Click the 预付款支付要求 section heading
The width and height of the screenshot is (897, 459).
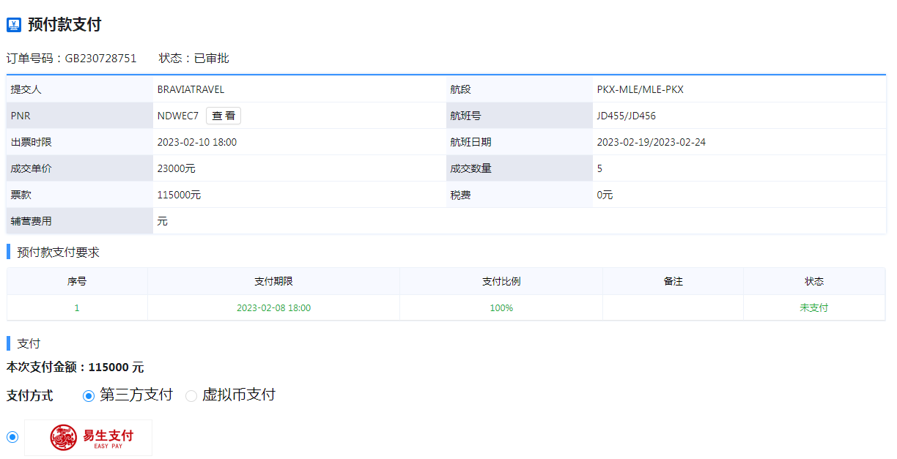[58, 253]
